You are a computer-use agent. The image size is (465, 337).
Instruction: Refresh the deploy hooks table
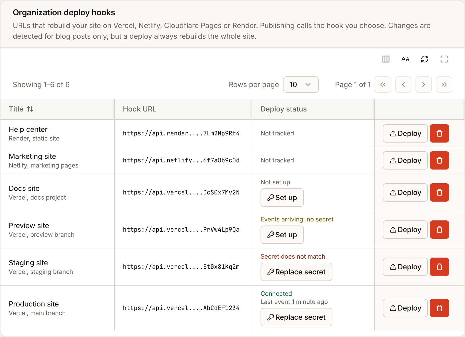425,59
